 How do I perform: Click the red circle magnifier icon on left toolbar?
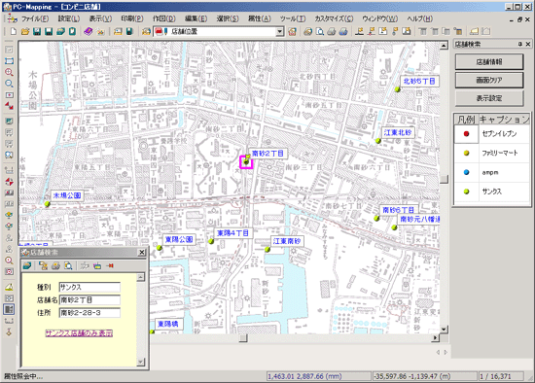(x=9, y=261)
